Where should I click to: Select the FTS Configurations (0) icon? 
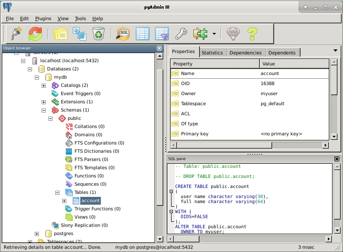[x=69, y=143]
